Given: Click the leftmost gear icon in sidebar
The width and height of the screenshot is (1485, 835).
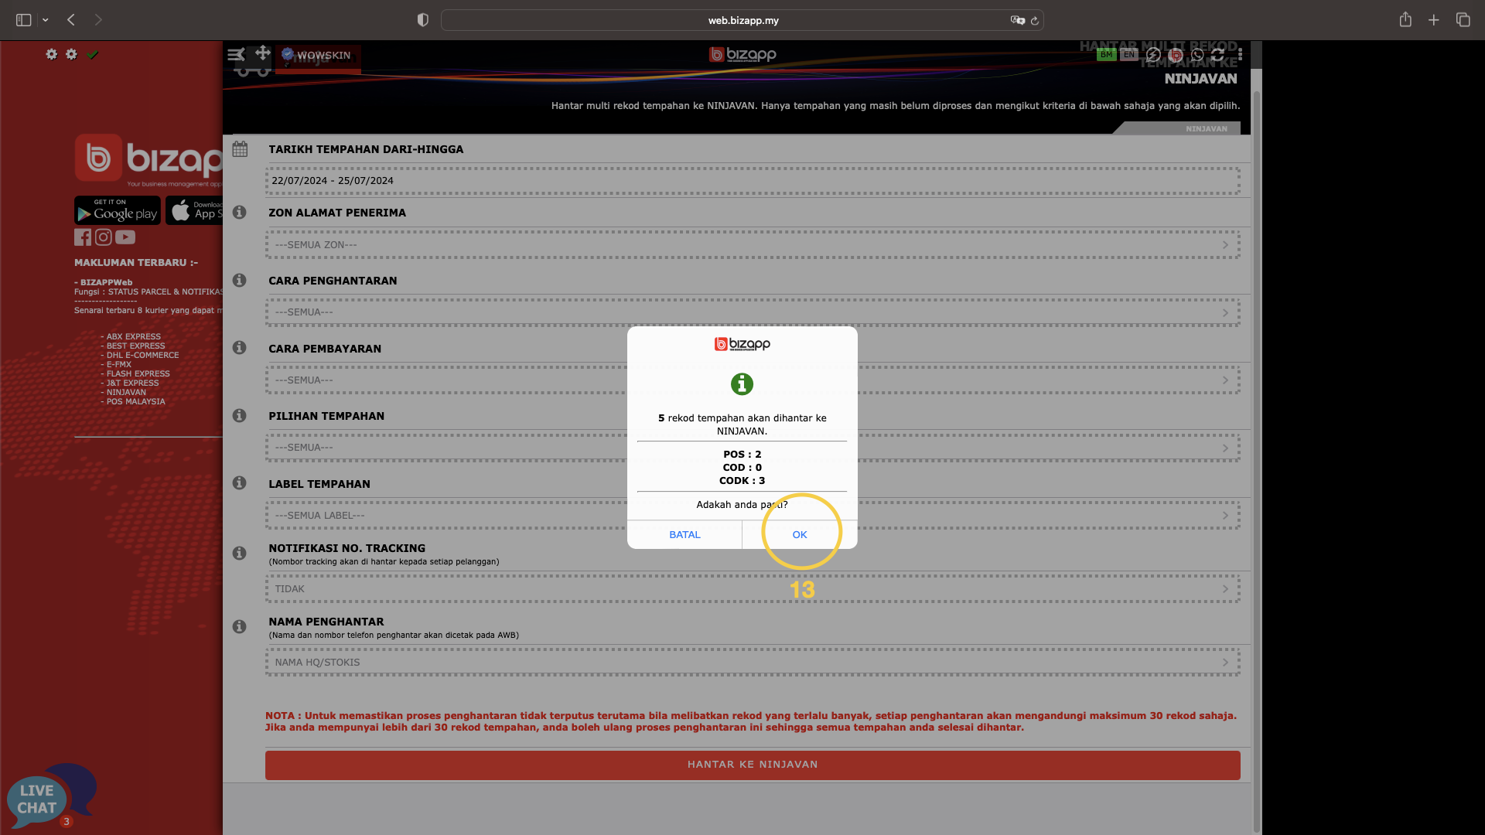Looking at the screenshot, I should (x=51, y=54).
